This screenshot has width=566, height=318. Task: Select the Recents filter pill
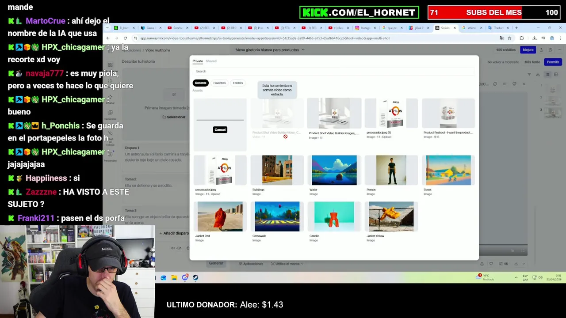201,83
